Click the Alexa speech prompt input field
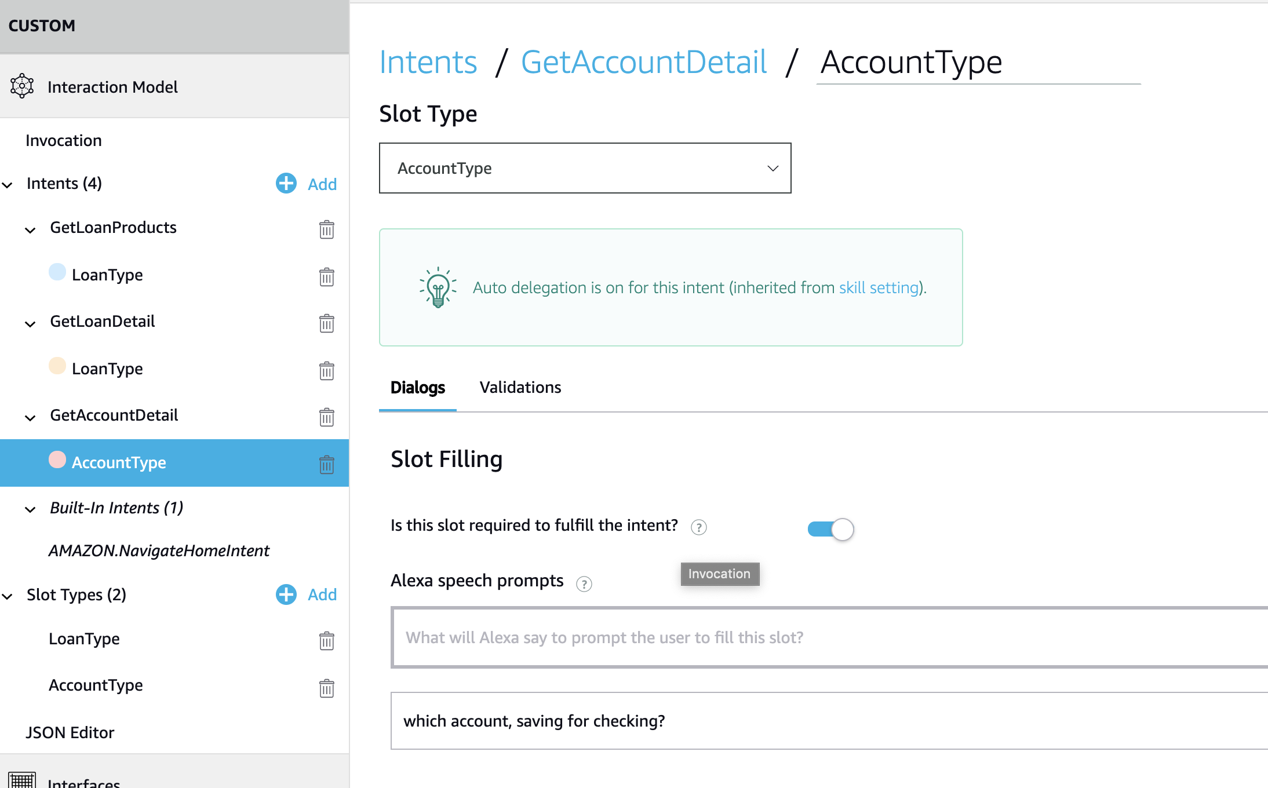 [830, 637]
